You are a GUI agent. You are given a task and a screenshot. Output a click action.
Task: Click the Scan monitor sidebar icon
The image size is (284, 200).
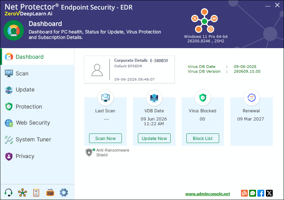pyautogui.click(x=9, y=73)
